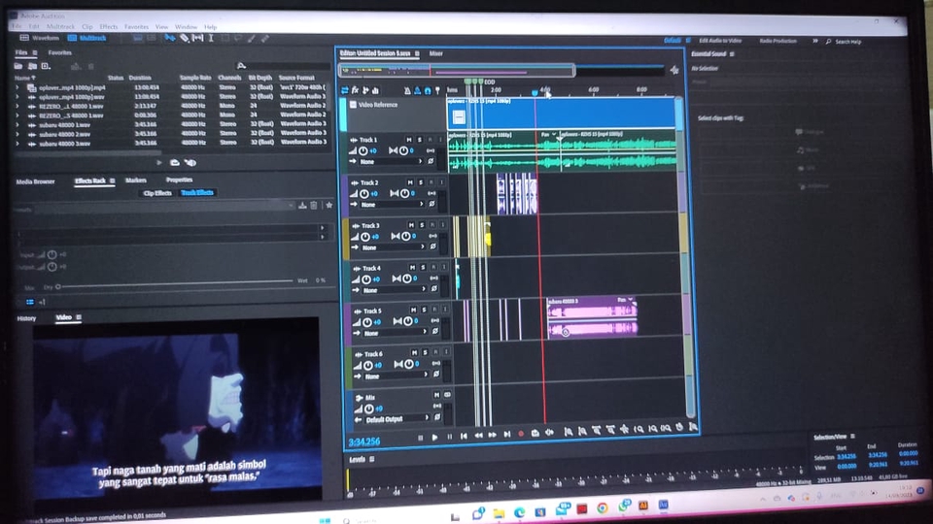Viewport: 933px width, 524px height.
Task: Click the Rewind button
Action: click(x=478, y=436)
